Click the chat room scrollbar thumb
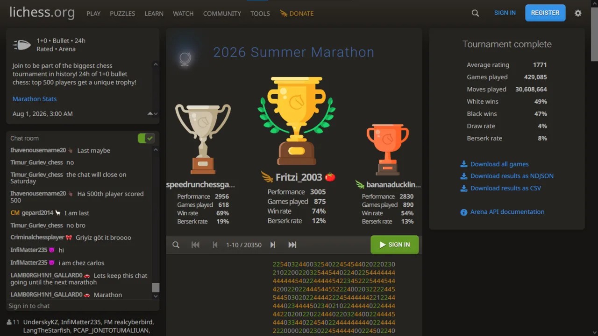Screen dimensions: 598x336 (156, 287)
